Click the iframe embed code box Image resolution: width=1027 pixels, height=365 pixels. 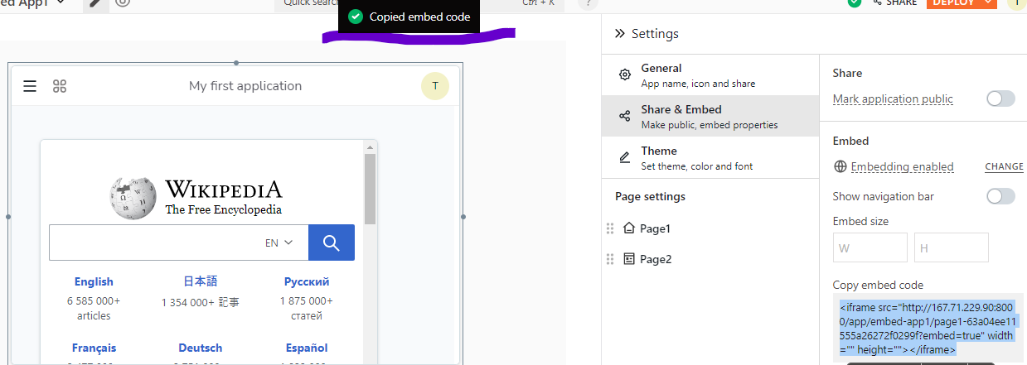[928, 329]
